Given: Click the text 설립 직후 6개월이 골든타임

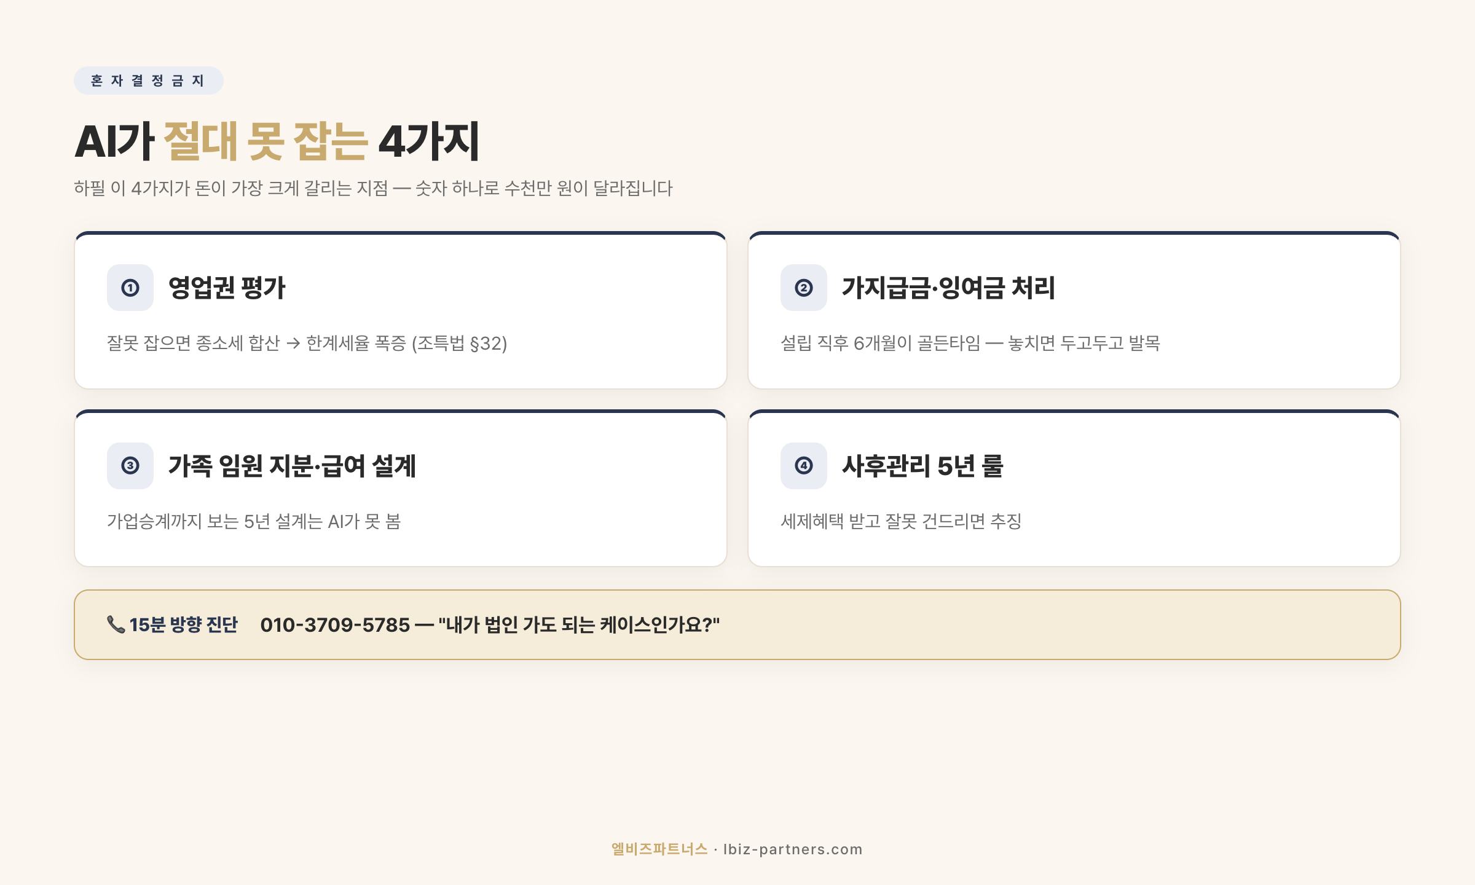Looking at the screenshot, I should (x=880, y=343).
